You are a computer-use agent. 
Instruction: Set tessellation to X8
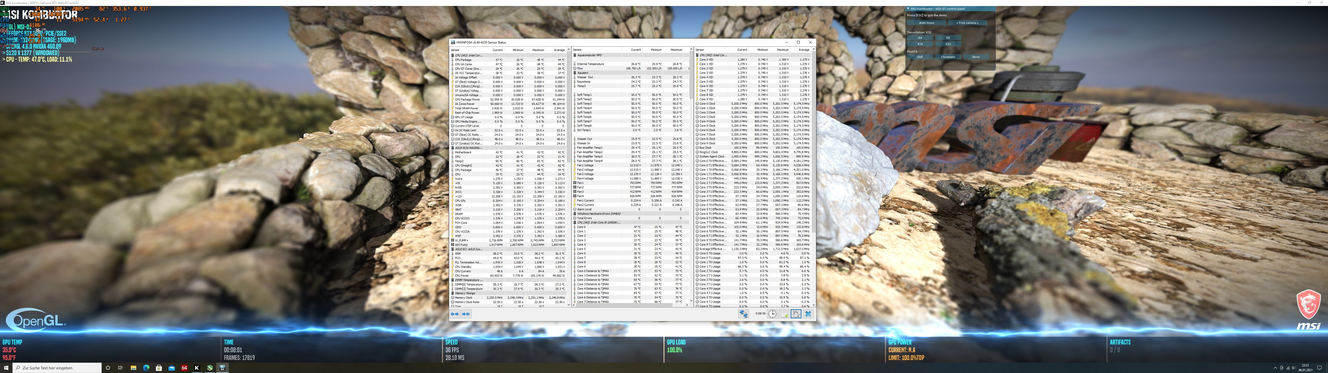point(947,38)
